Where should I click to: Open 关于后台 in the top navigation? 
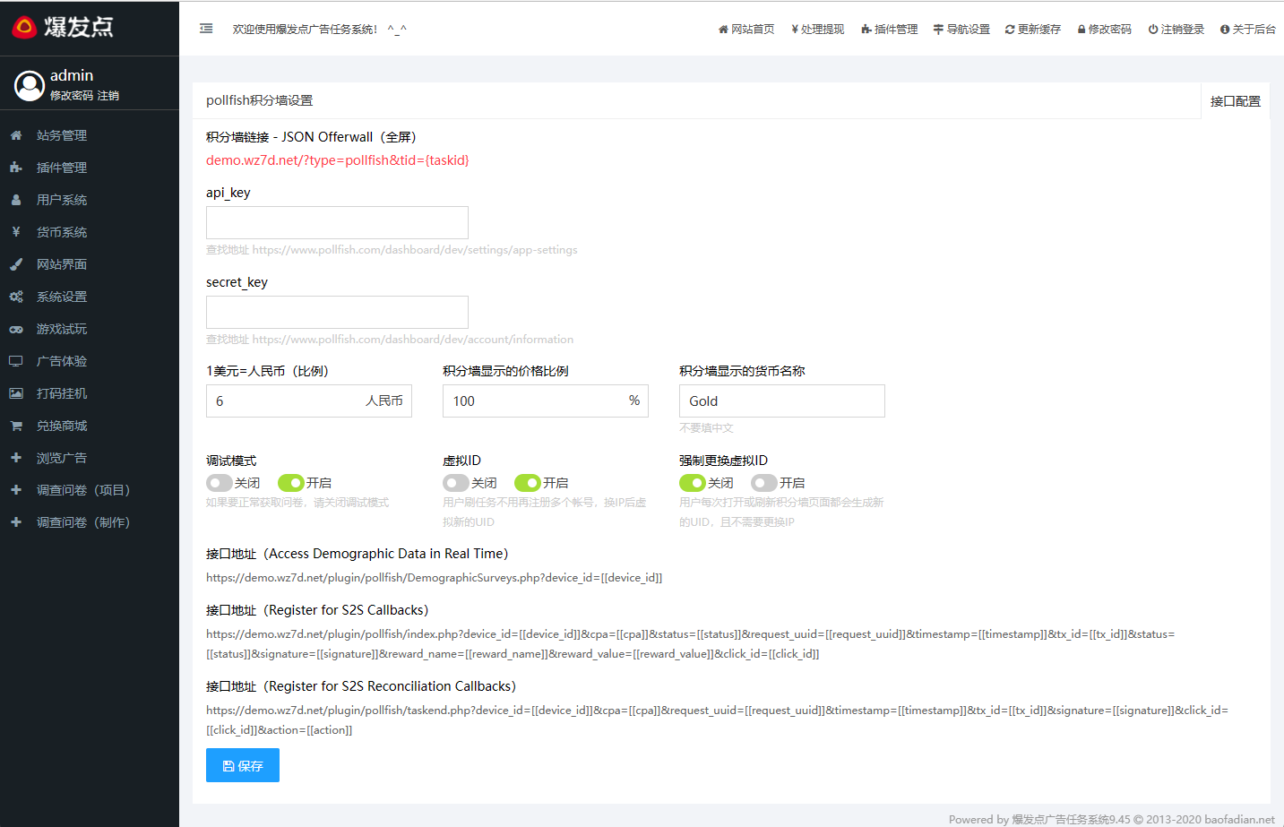1248,30
